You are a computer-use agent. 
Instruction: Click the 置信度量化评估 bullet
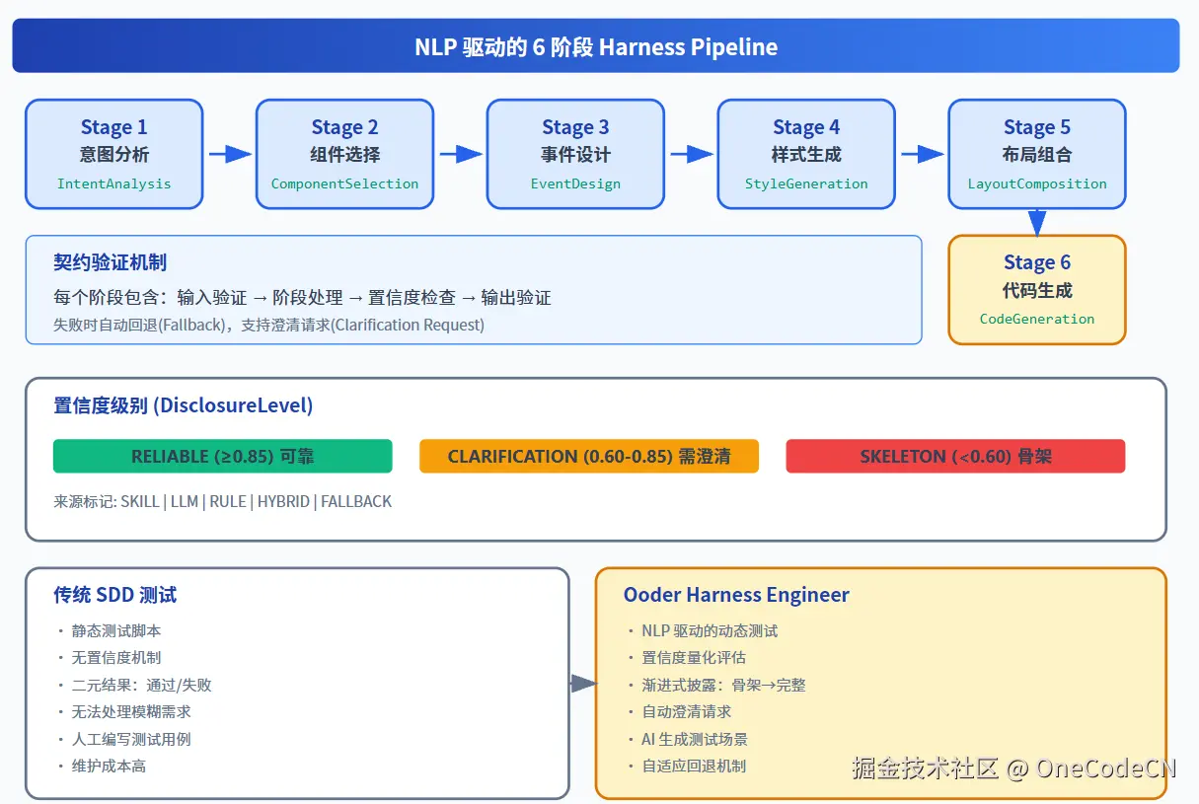click(x=686, y=657)
